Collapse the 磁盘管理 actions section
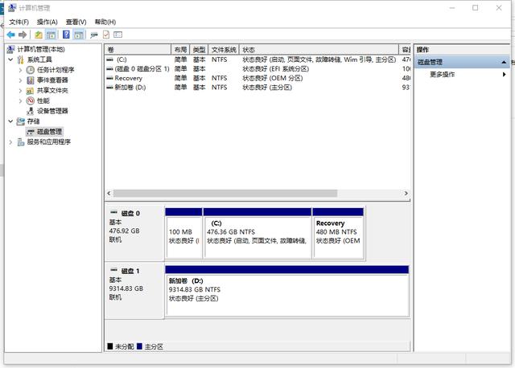This screenshot has width=515, height=368. [504, 63]
